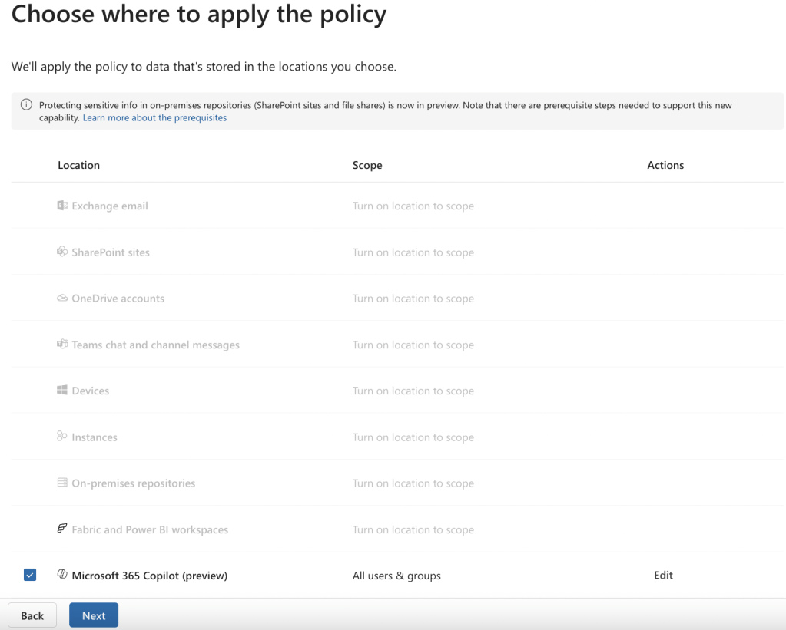Click the Microsoft 365 Copilot icon

(x=62, y=575)
